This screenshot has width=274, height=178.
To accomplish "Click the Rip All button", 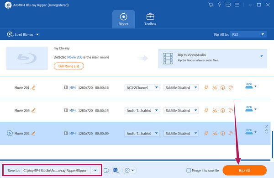I will pos(244,170).
